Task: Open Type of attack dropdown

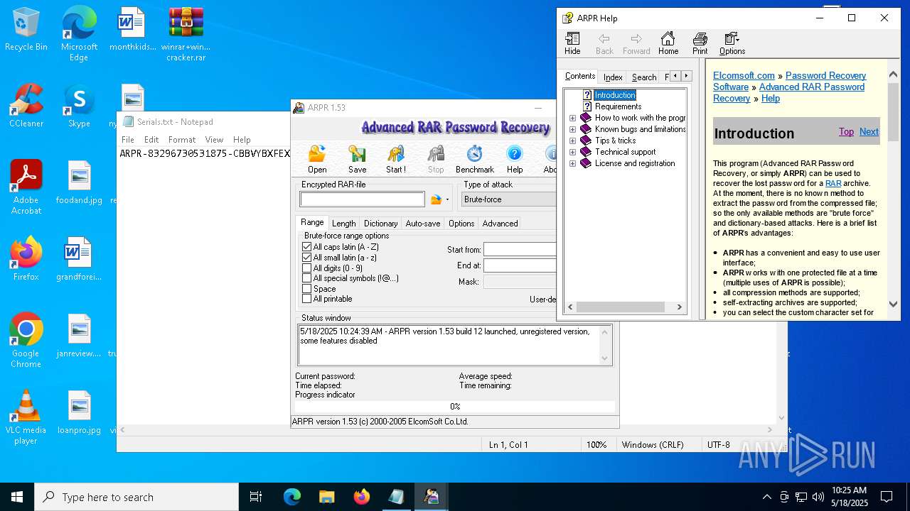Action: pos(508,199)
